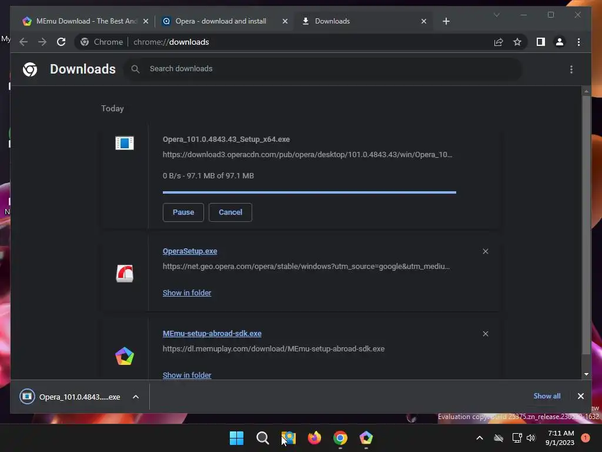Show MEmu-setup-abroad-sdk.exe in folder
Image resolution: width=602 pixels, height=452 pixels.
187,375
